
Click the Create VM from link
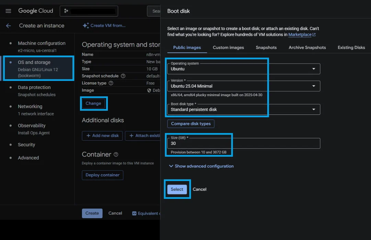point(108,25)
